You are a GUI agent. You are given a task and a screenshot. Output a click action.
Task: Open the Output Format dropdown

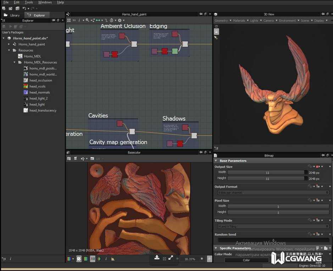tap(273, 192)
